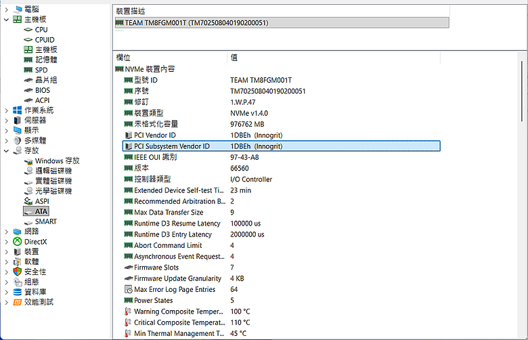The image size is (528, 340).
Task: Expand the 顯示 tree node
Action: tap(6, 131)
